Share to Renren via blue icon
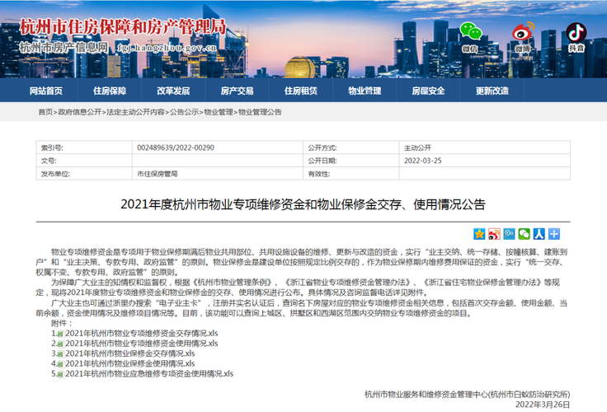This screenshot has height=412, width=607. (x=539, y=234)
